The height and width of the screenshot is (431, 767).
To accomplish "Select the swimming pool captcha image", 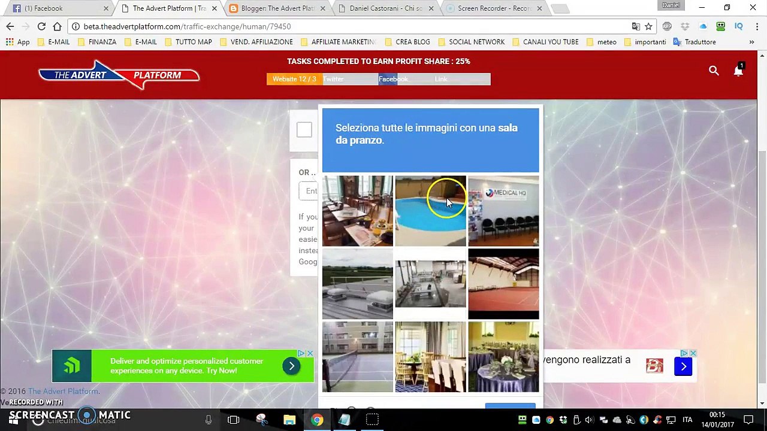I will 430,211.
